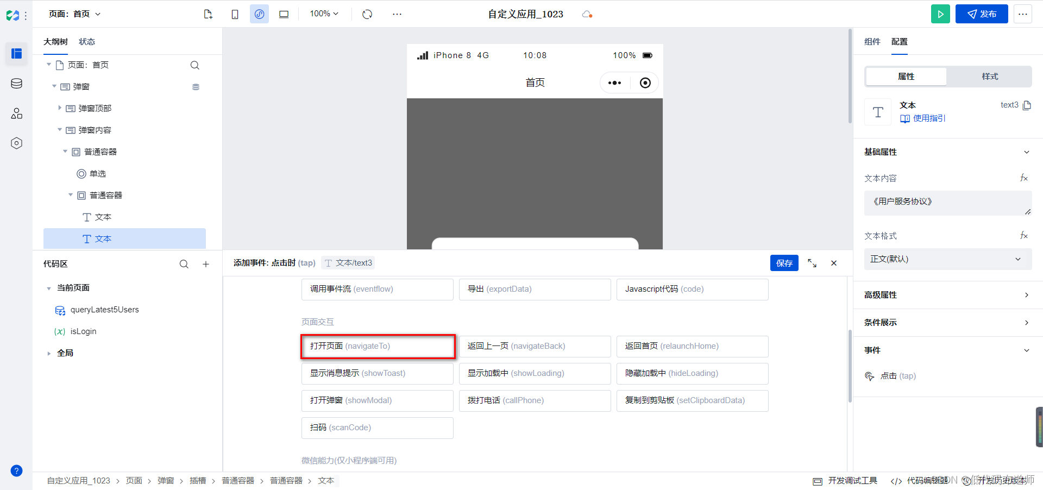Click the fx icon beside 文本格式
The image size is (1043, 490).
1024,235
